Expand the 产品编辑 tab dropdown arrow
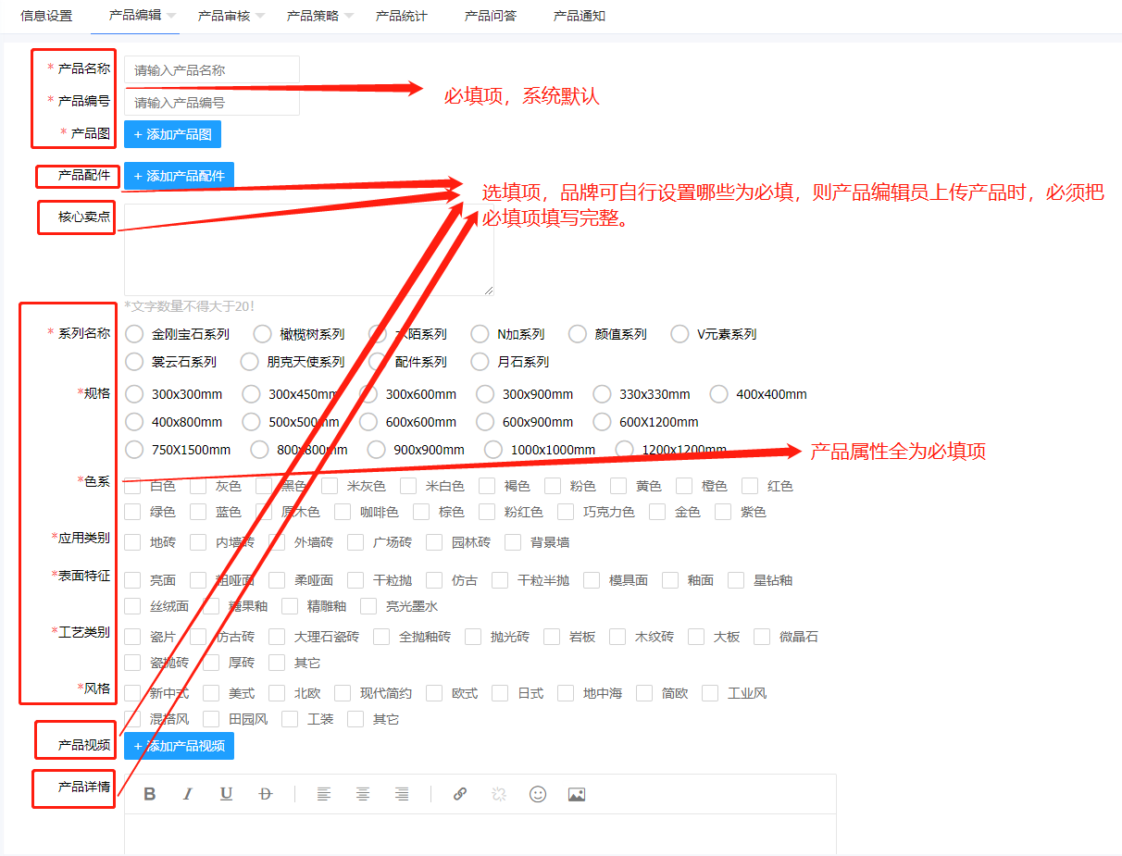Image resolution: width=1122 pixels, height=856 pixels. [x=172, y=17]
